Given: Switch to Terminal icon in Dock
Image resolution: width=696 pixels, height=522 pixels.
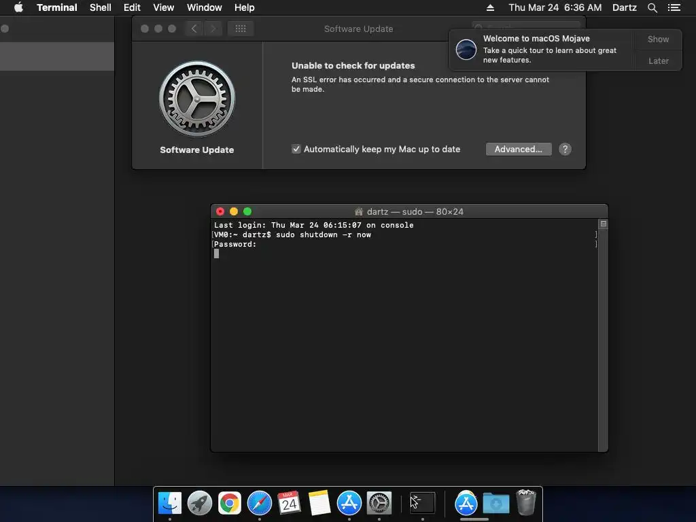Looking at the screenshot, I should click(x=422, y=504).
